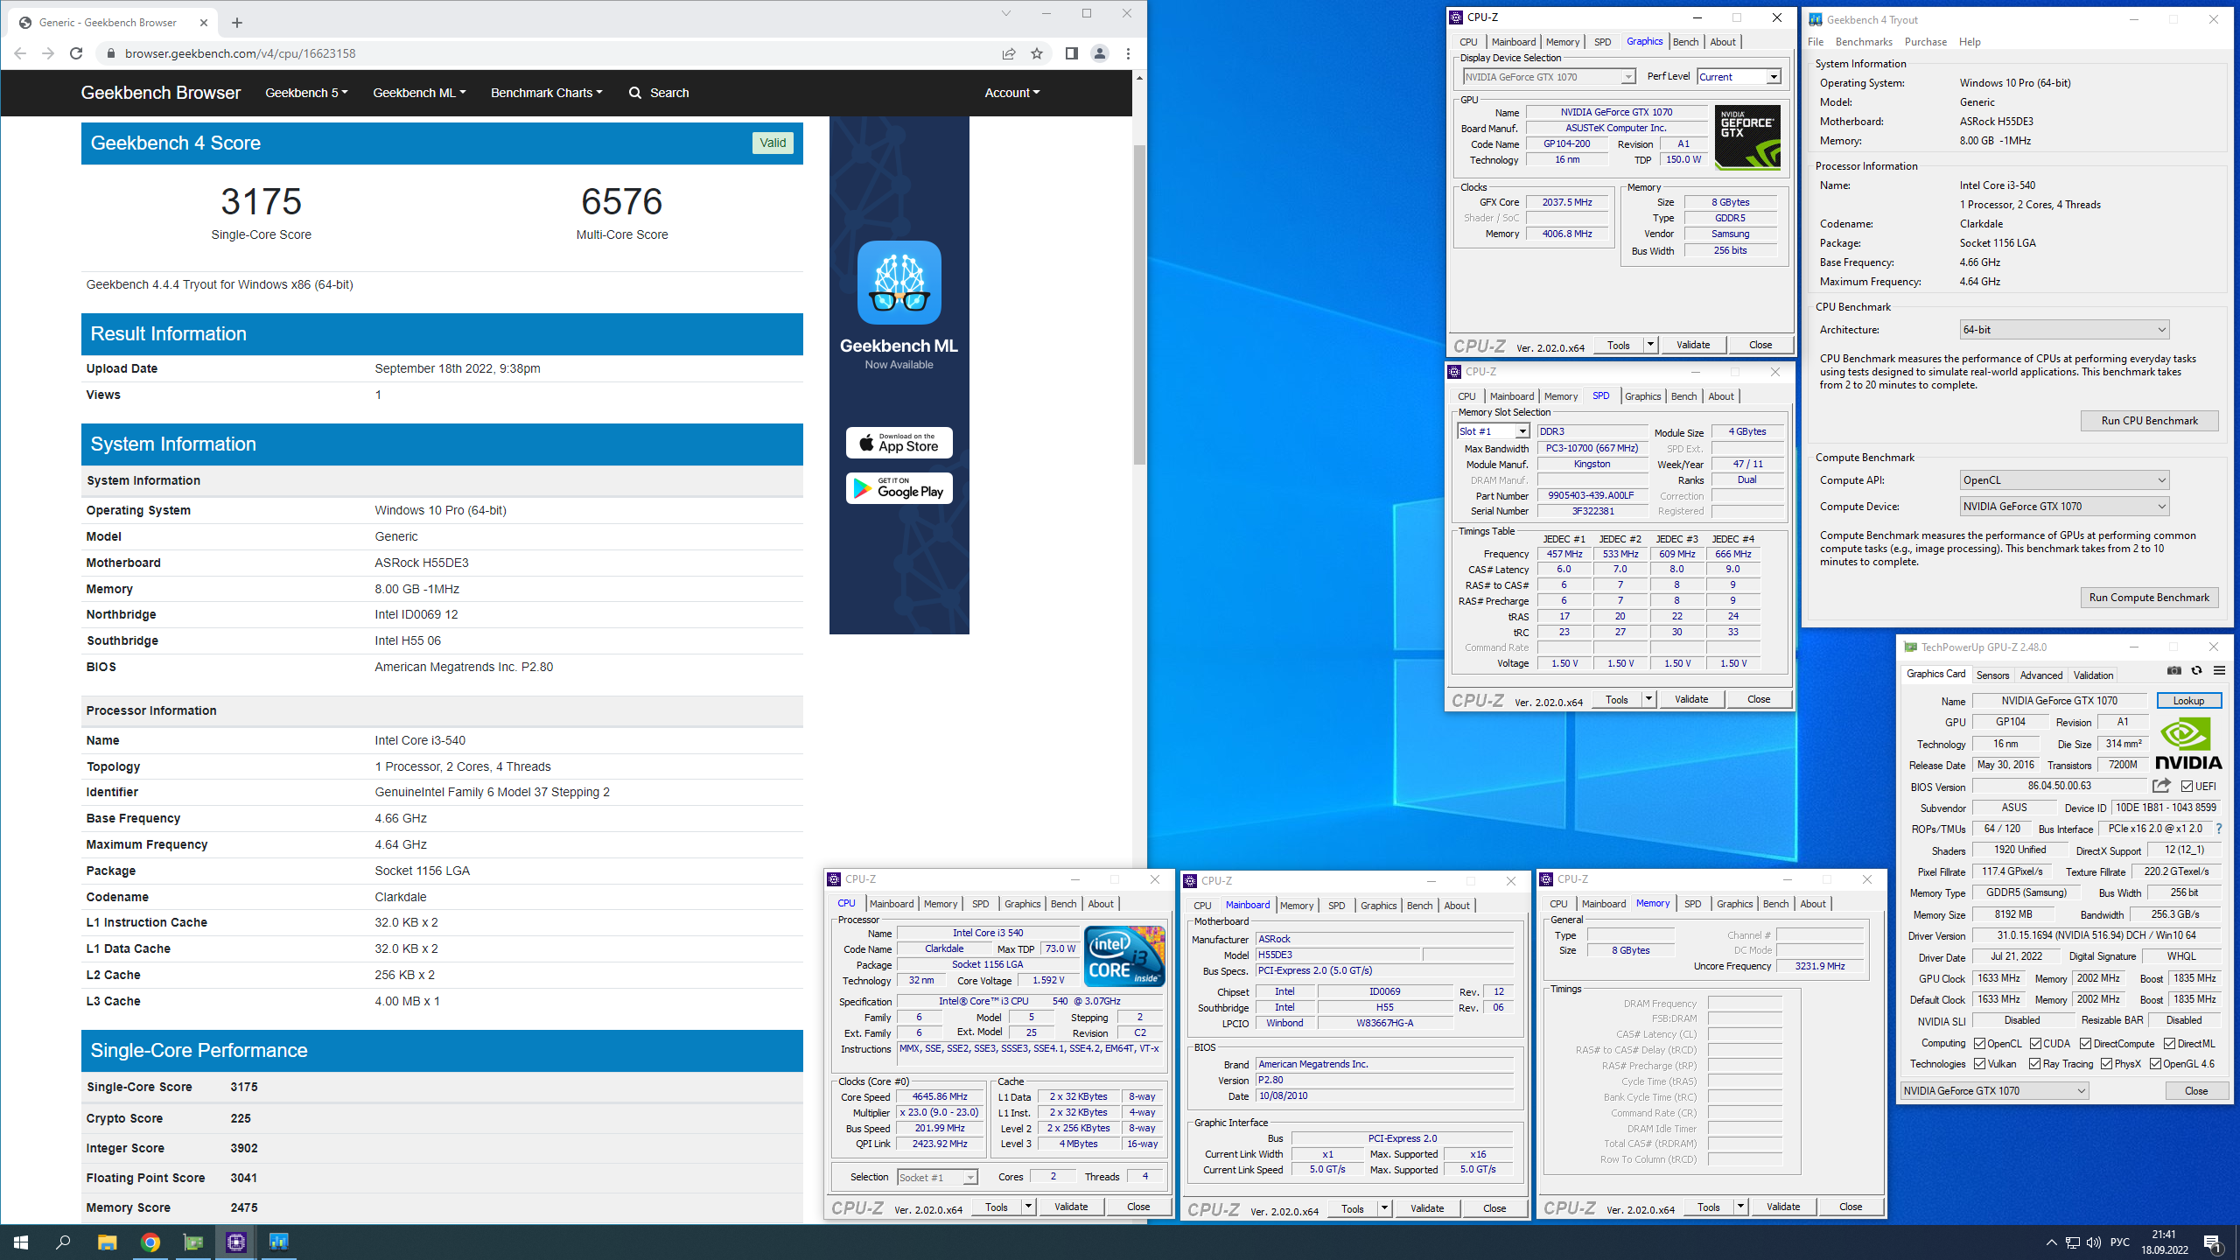Toggle the OpenCL checkbox in GPU-Z
Screen dimensions: 2240x1260
tap(1980, 1043)
